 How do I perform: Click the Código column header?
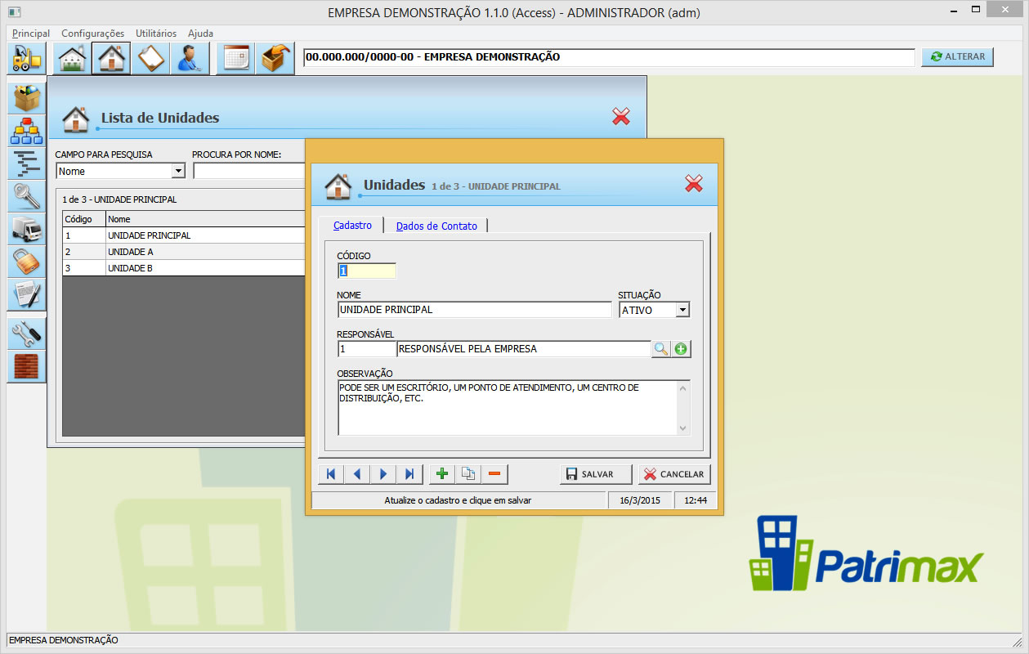(84, 219)
